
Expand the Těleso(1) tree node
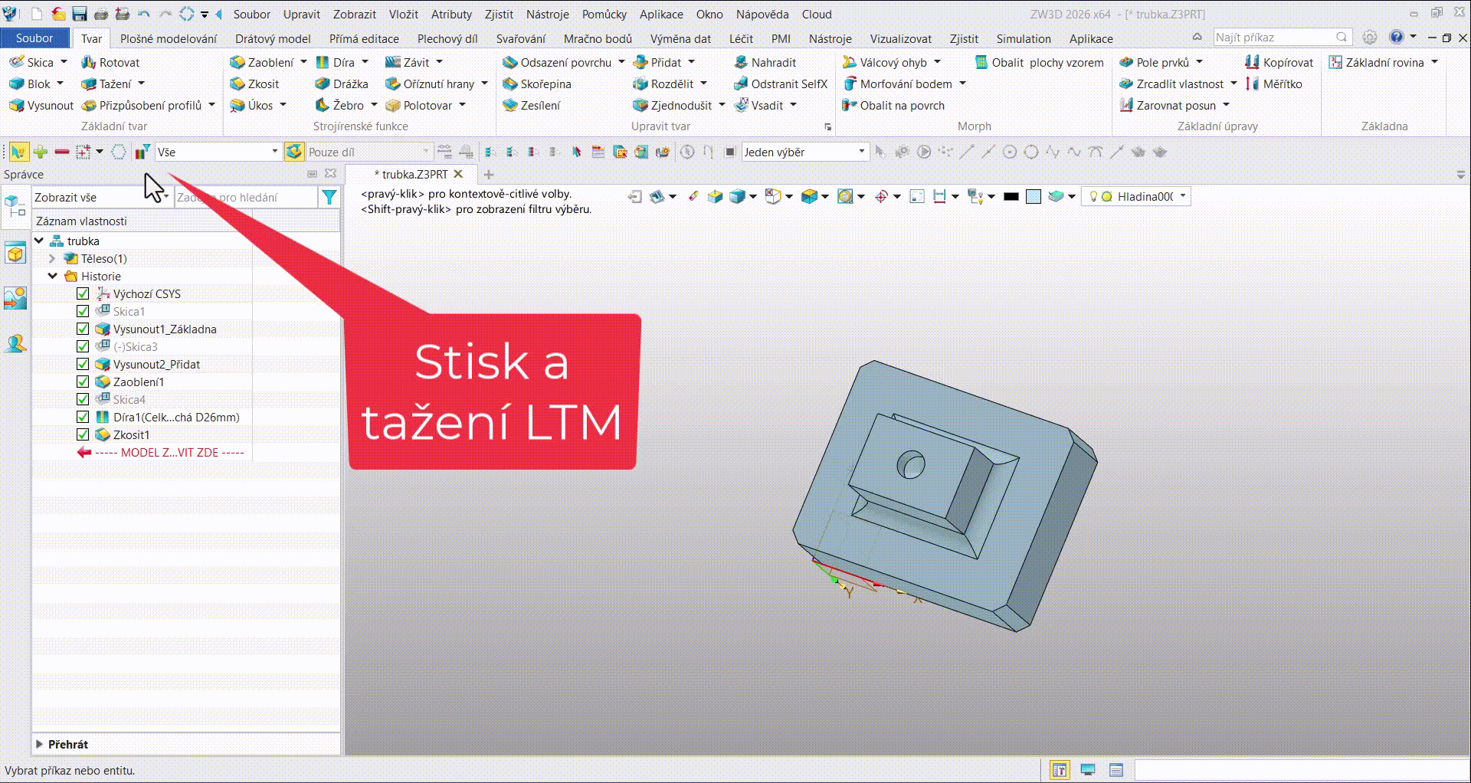pyautogui.click(x=52, y=258)
